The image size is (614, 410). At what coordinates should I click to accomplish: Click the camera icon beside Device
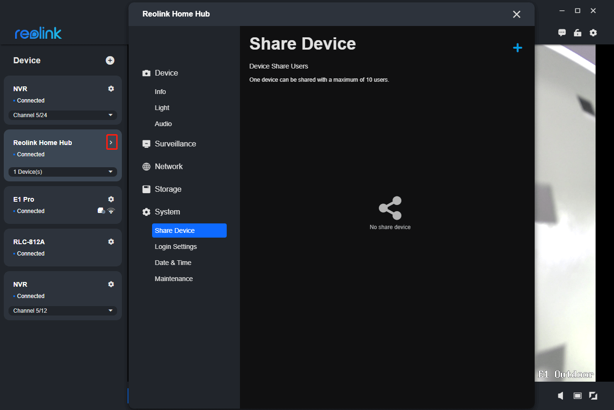(x=146, y=73)
